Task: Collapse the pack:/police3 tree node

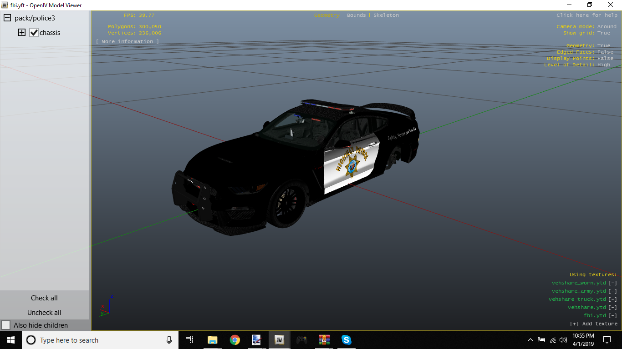Action: pyautogui.click(x=7, y=18)
